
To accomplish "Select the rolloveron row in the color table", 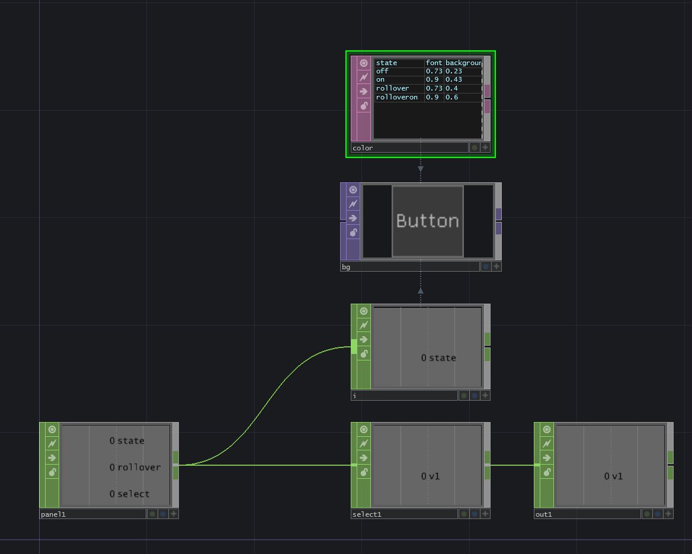I will (x=397, y=97).
